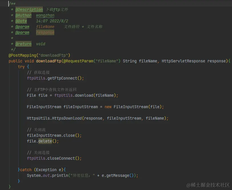
Task: Click fileInputStream.close call
Action: [x=51, y=135]
